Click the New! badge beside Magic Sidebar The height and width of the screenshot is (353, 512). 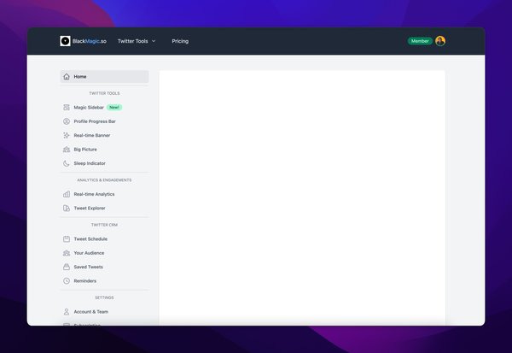(x=114, y=108)
